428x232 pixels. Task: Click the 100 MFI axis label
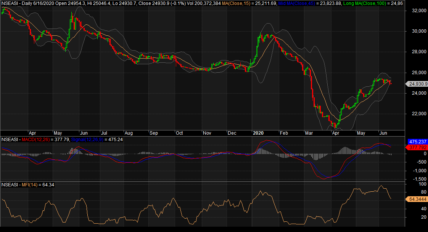[423, 184]
